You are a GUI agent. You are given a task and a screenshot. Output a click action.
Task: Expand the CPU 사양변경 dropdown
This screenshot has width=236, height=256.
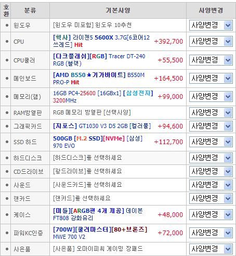pos(211,42)
